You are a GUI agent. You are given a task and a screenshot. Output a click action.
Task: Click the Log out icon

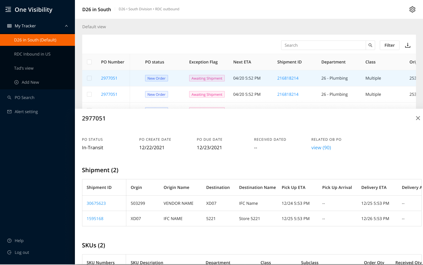point(9,252)
